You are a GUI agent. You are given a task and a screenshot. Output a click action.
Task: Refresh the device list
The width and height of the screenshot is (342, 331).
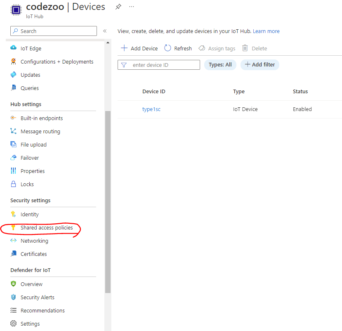[178, 48]
